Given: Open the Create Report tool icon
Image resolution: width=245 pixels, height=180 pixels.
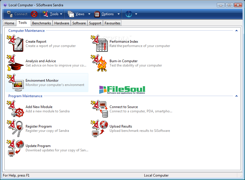Looking at the screenshot, I should pos(15,44).
